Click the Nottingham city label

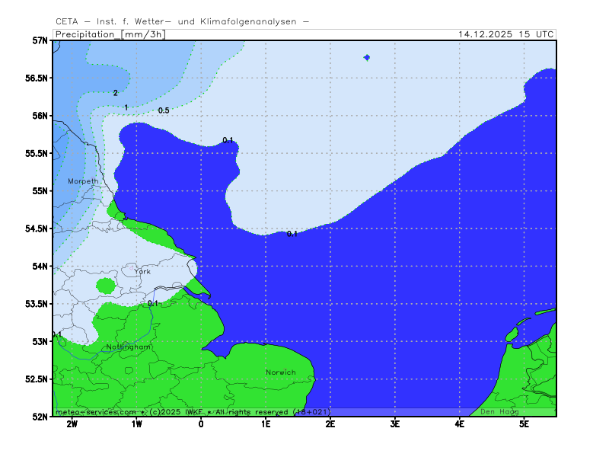click(129, 347)
